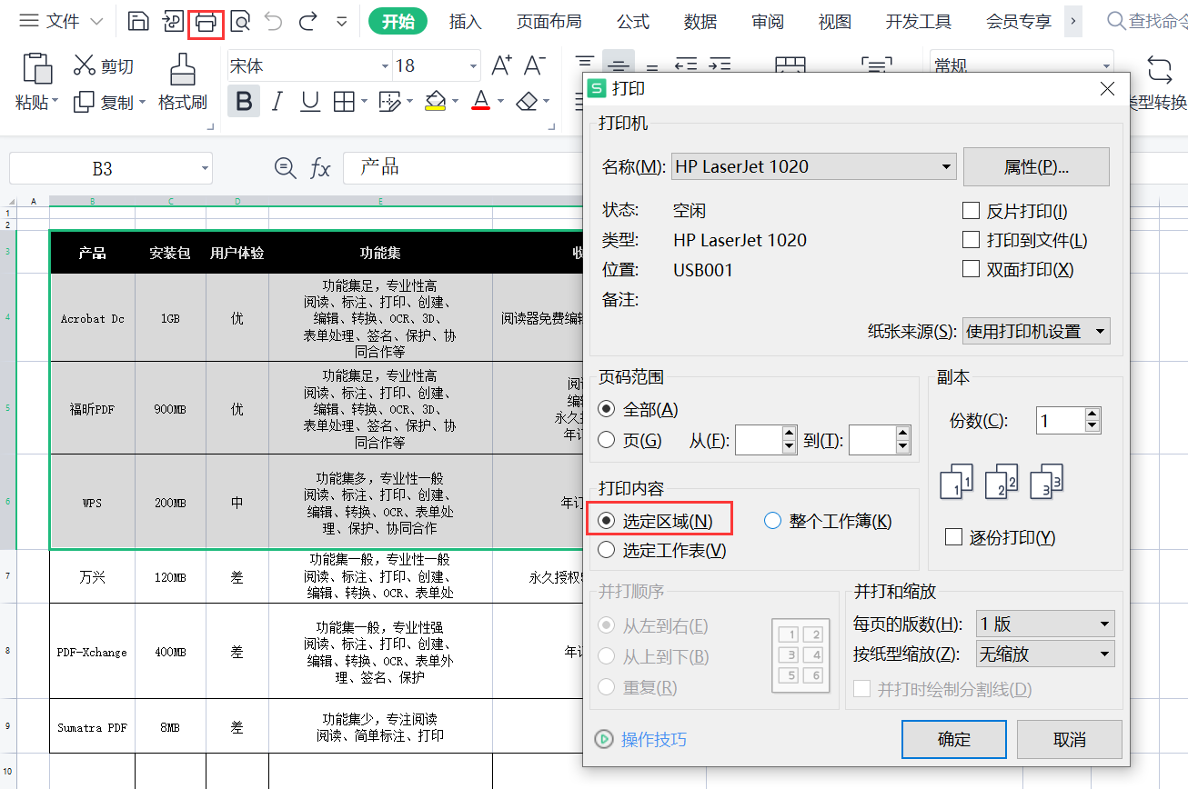Viewport: 1188px width, 789px height.
Task: Open the 页面布局 tab
Action: coord(549,21)
